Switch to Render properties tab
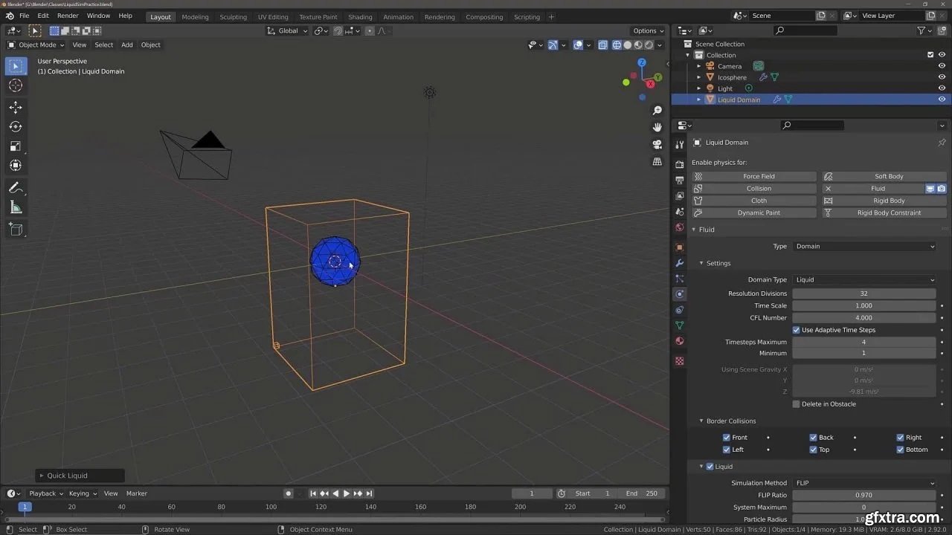 click(679, 163)
